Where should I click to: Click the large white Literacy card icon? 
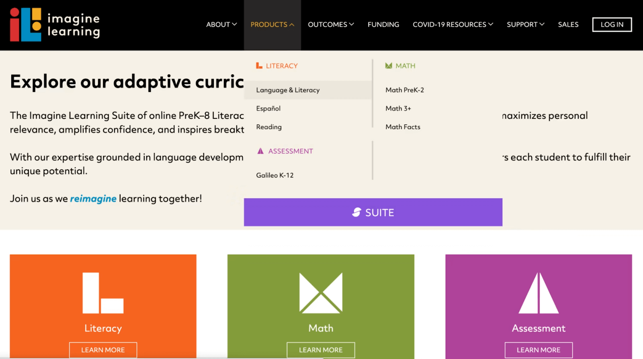coord(103,293)
